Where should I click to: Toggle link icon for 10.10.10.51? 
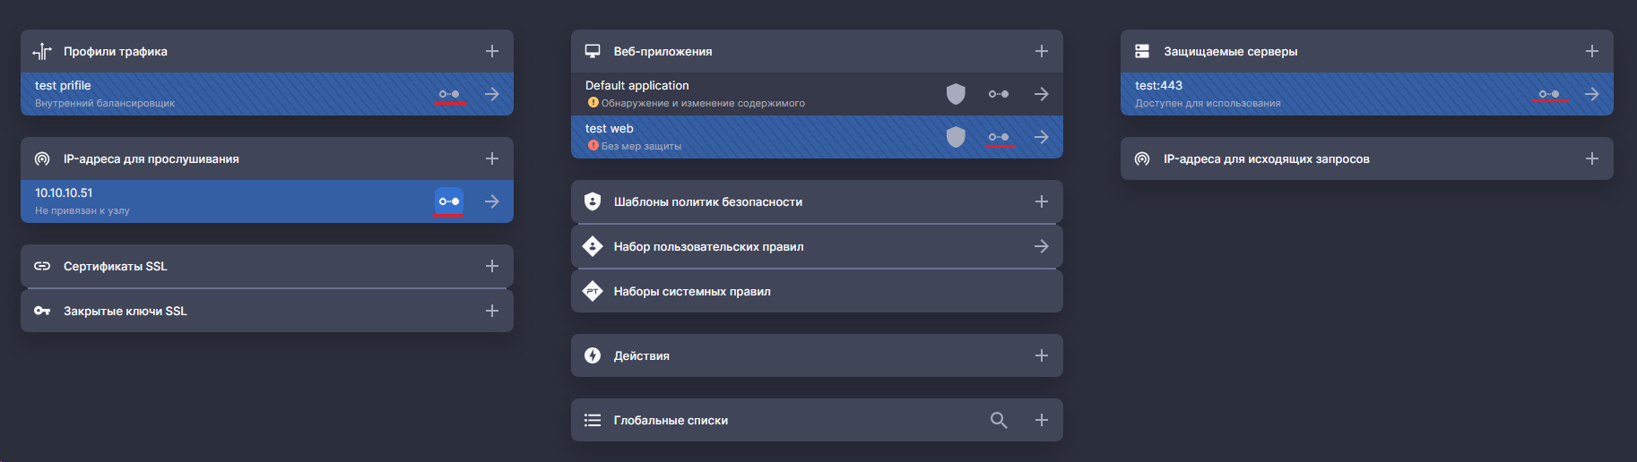[449, 201]
